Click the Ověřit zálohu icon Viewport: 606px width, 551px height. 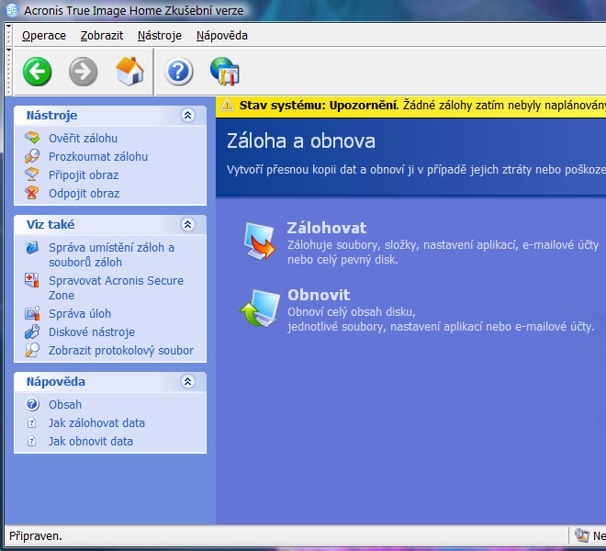pyautogui.click(x=32, y=138)
